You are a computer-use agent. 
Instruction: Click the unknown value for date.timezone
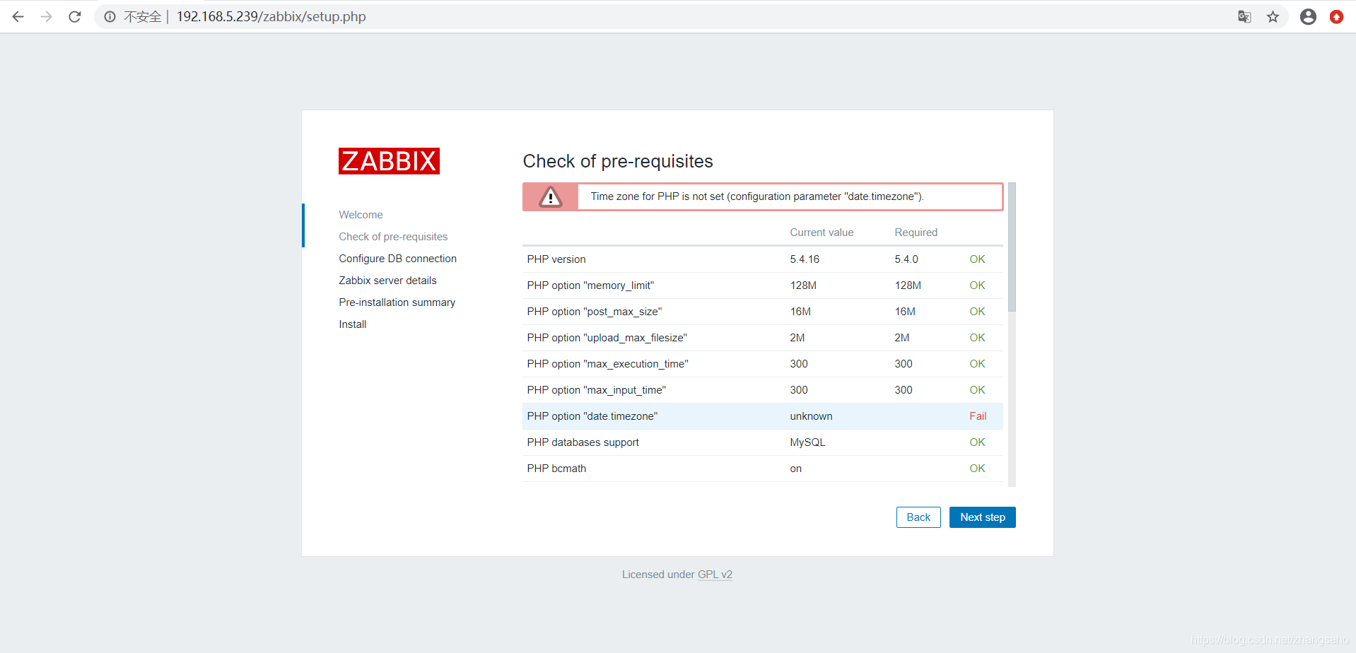(x=811, y=416)
